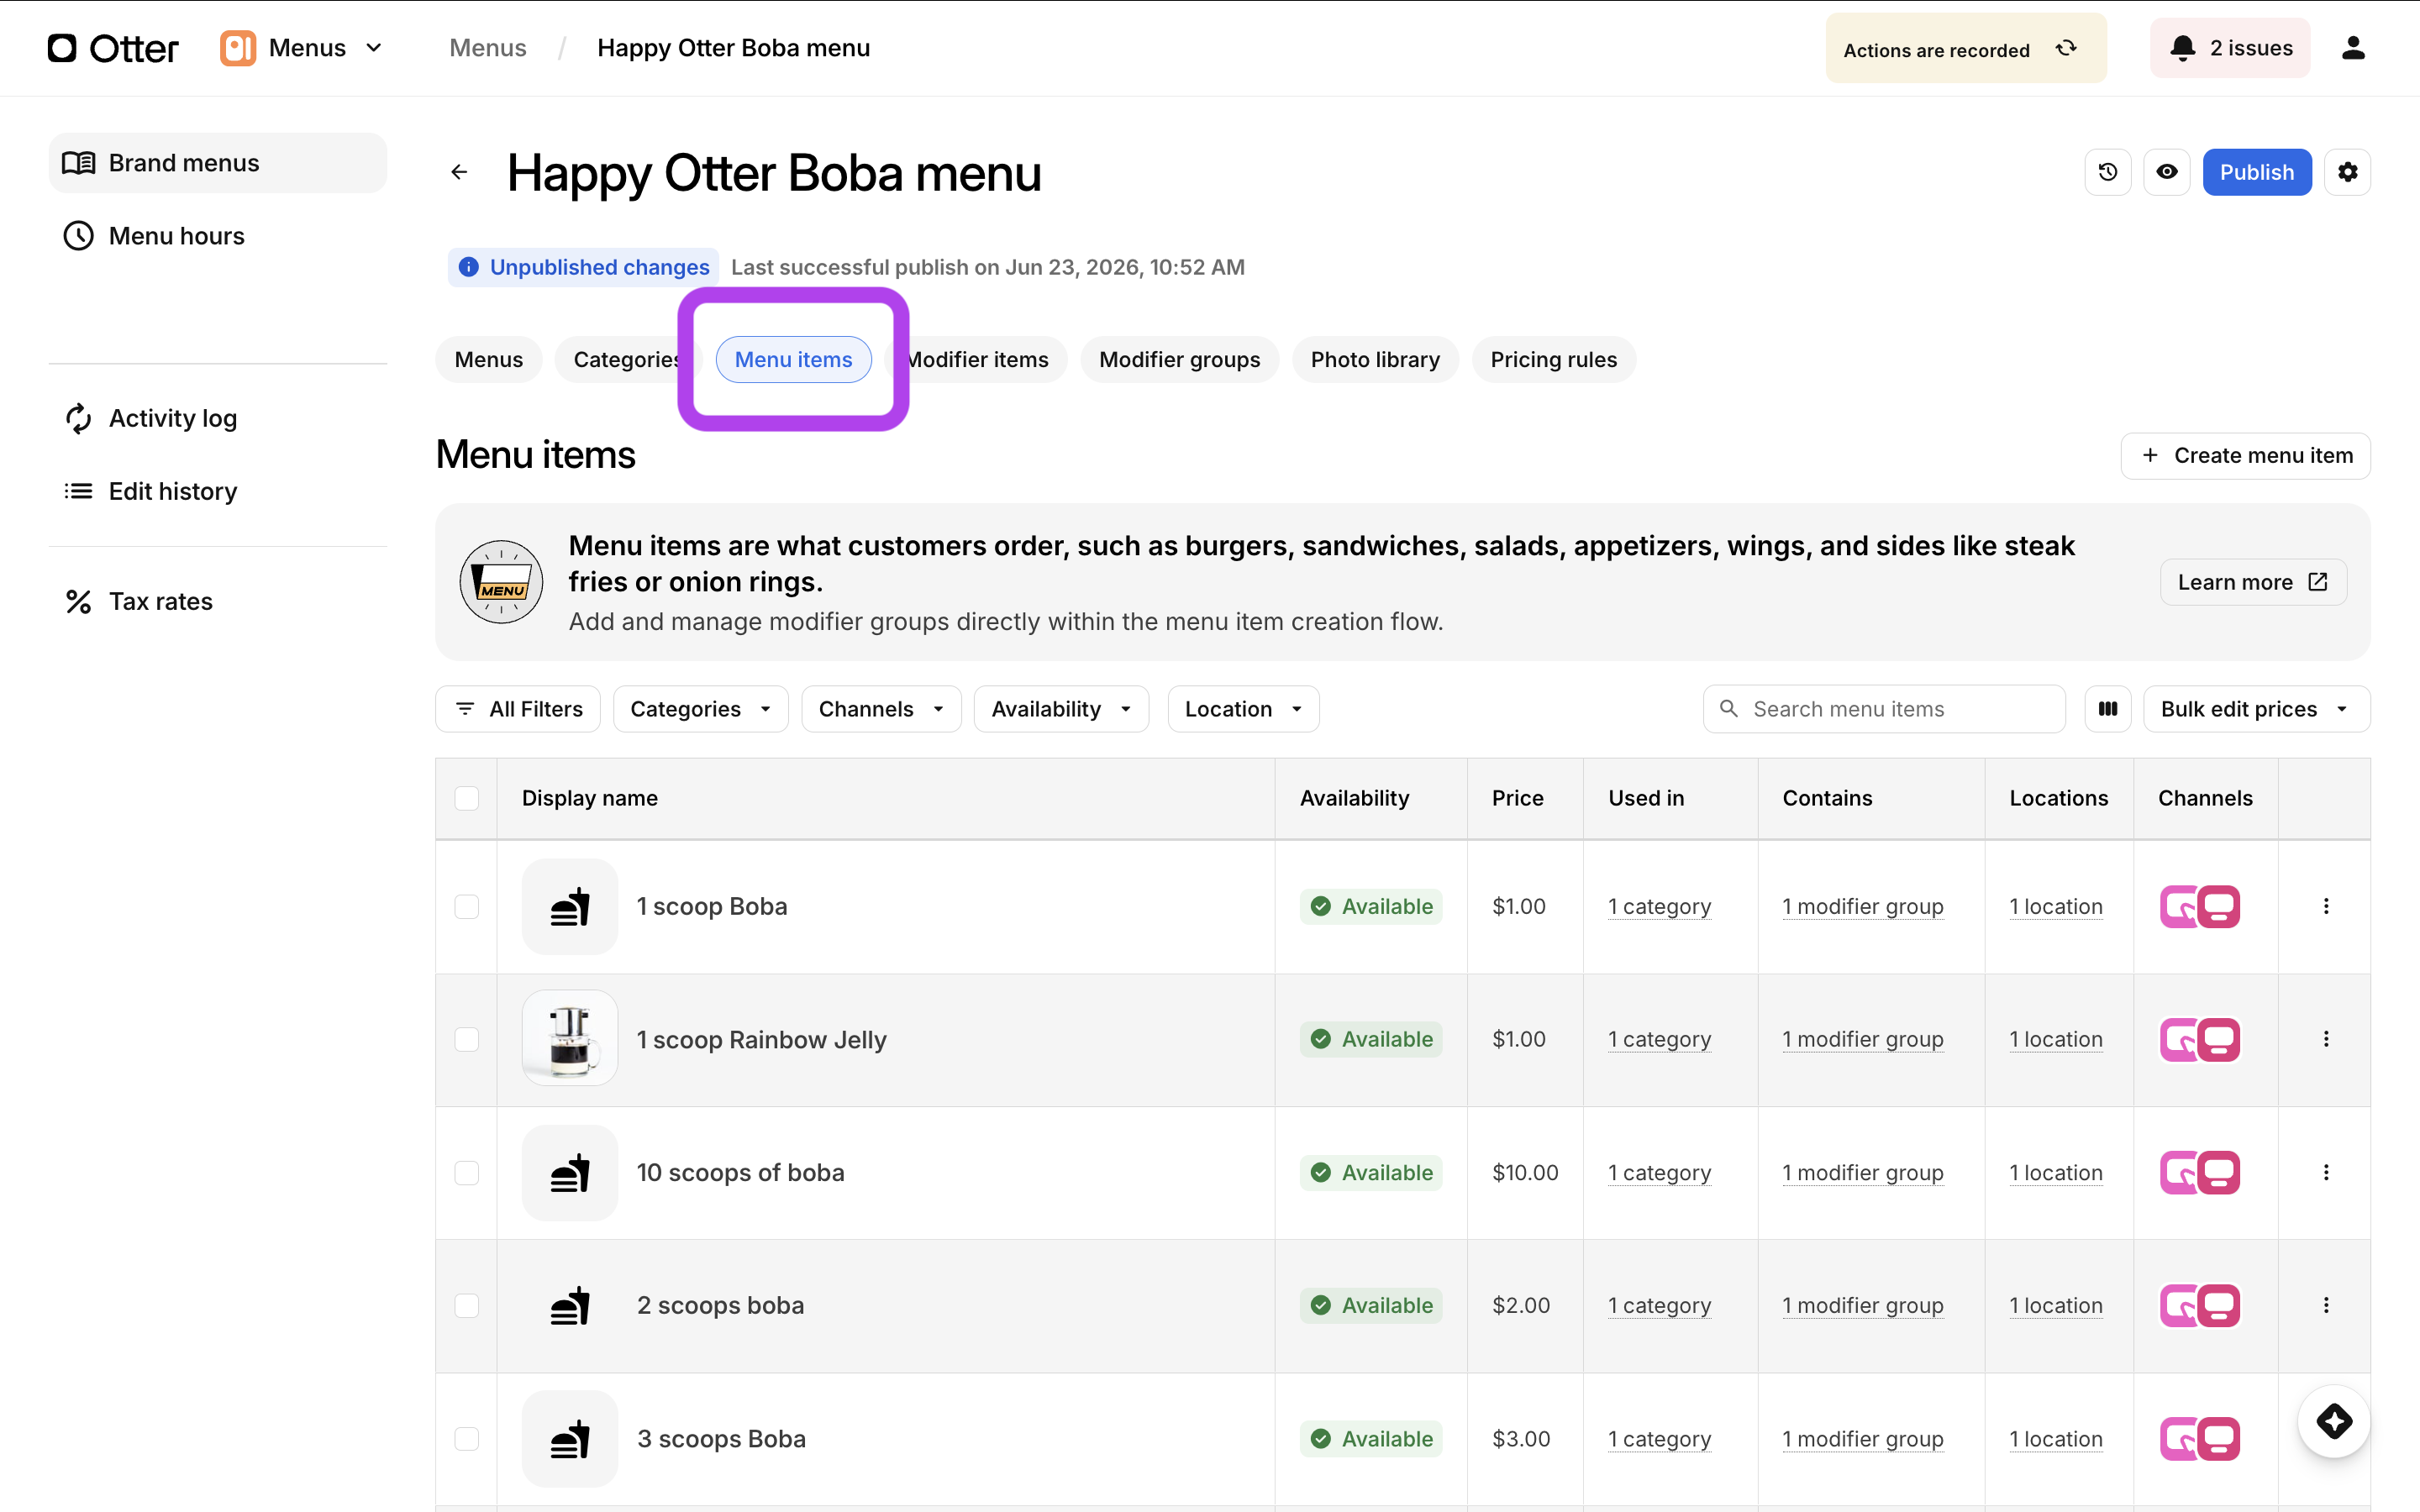Click the 1 scoop Rainbow Jelly photo thumbnail
Viewport: 2420px width, 1512px height.
570,1038
